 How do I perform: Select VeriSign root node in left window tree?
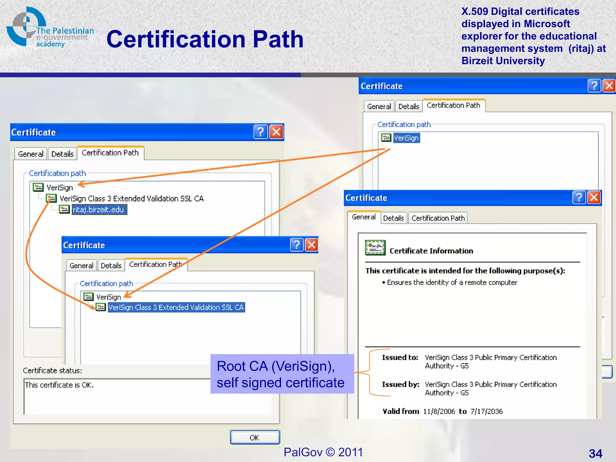pos(60,188)
